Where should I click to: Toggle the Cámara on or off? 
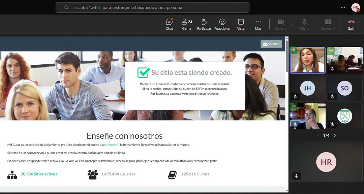[280, 24]
